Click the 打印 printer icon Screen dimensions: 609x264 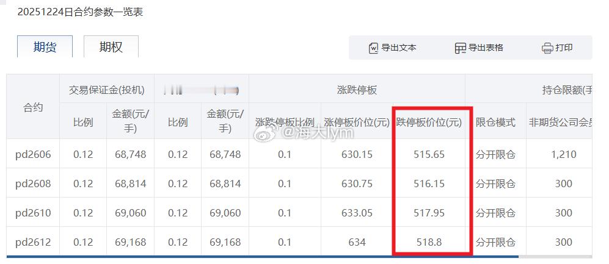coord(547,48)
